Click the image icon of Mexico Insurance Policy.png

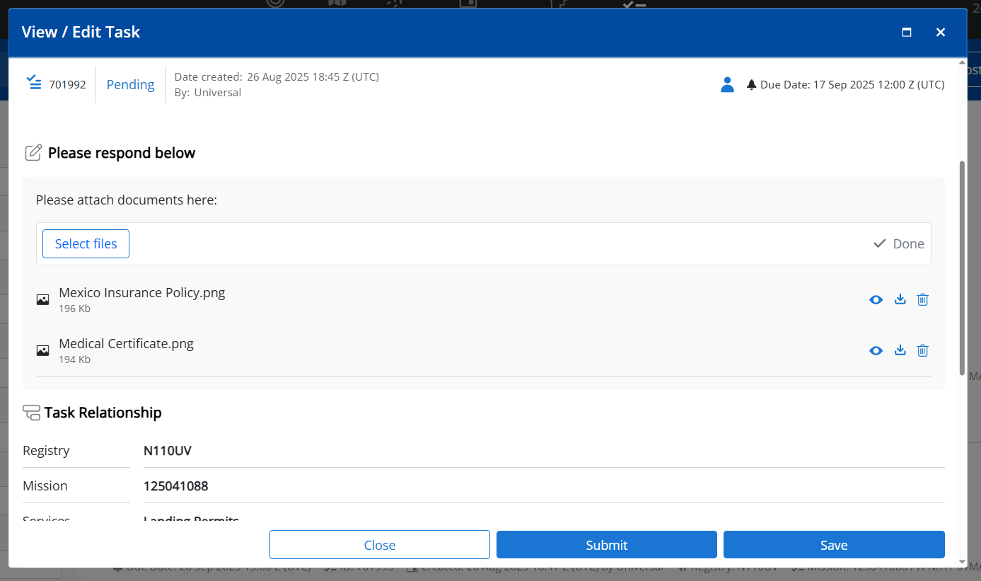tap(42, 299)
